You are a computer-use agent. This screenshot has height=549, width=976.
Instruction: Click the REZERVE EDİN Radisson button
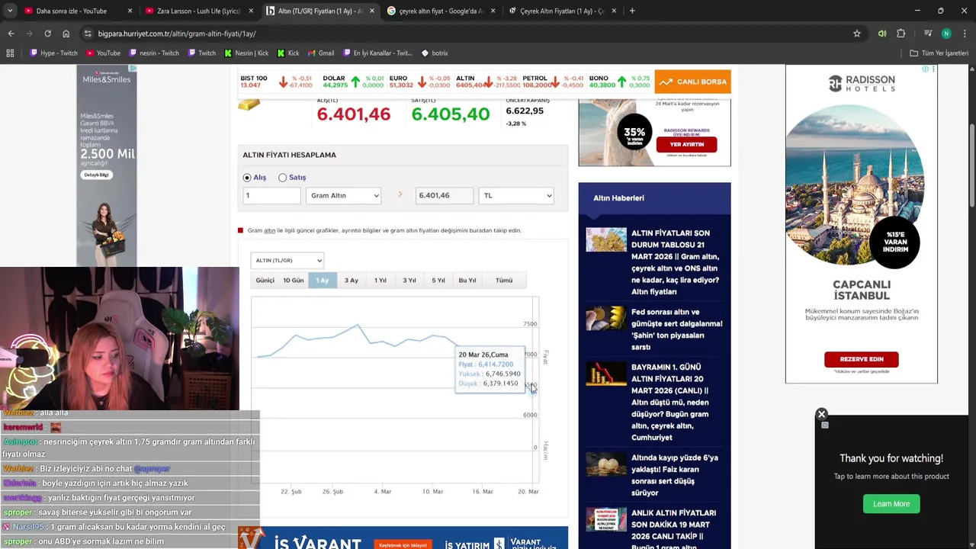tap(862, 359)
